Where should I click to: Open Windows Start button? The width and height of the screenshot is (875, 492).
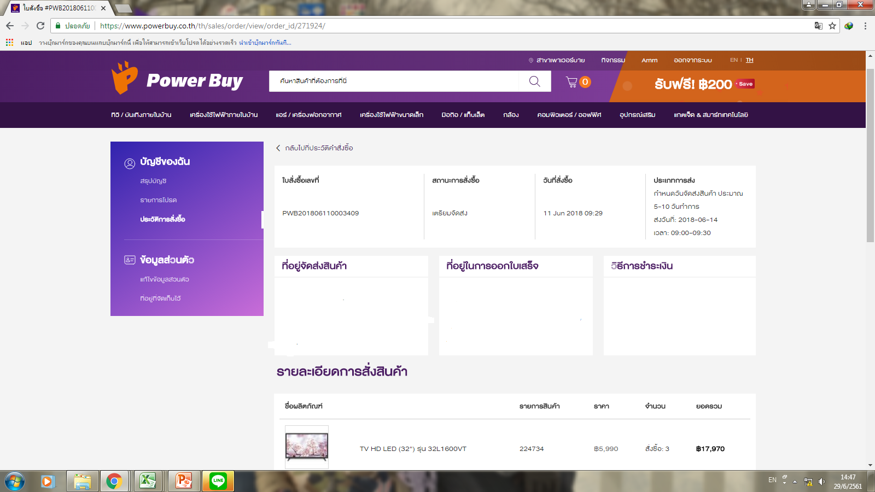pyautogui.click(x=14, y=482)
